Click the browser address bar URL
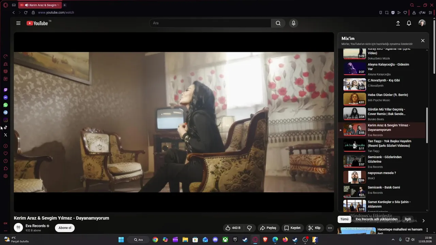Screen dimensions: 436x245 coord(56,13)
